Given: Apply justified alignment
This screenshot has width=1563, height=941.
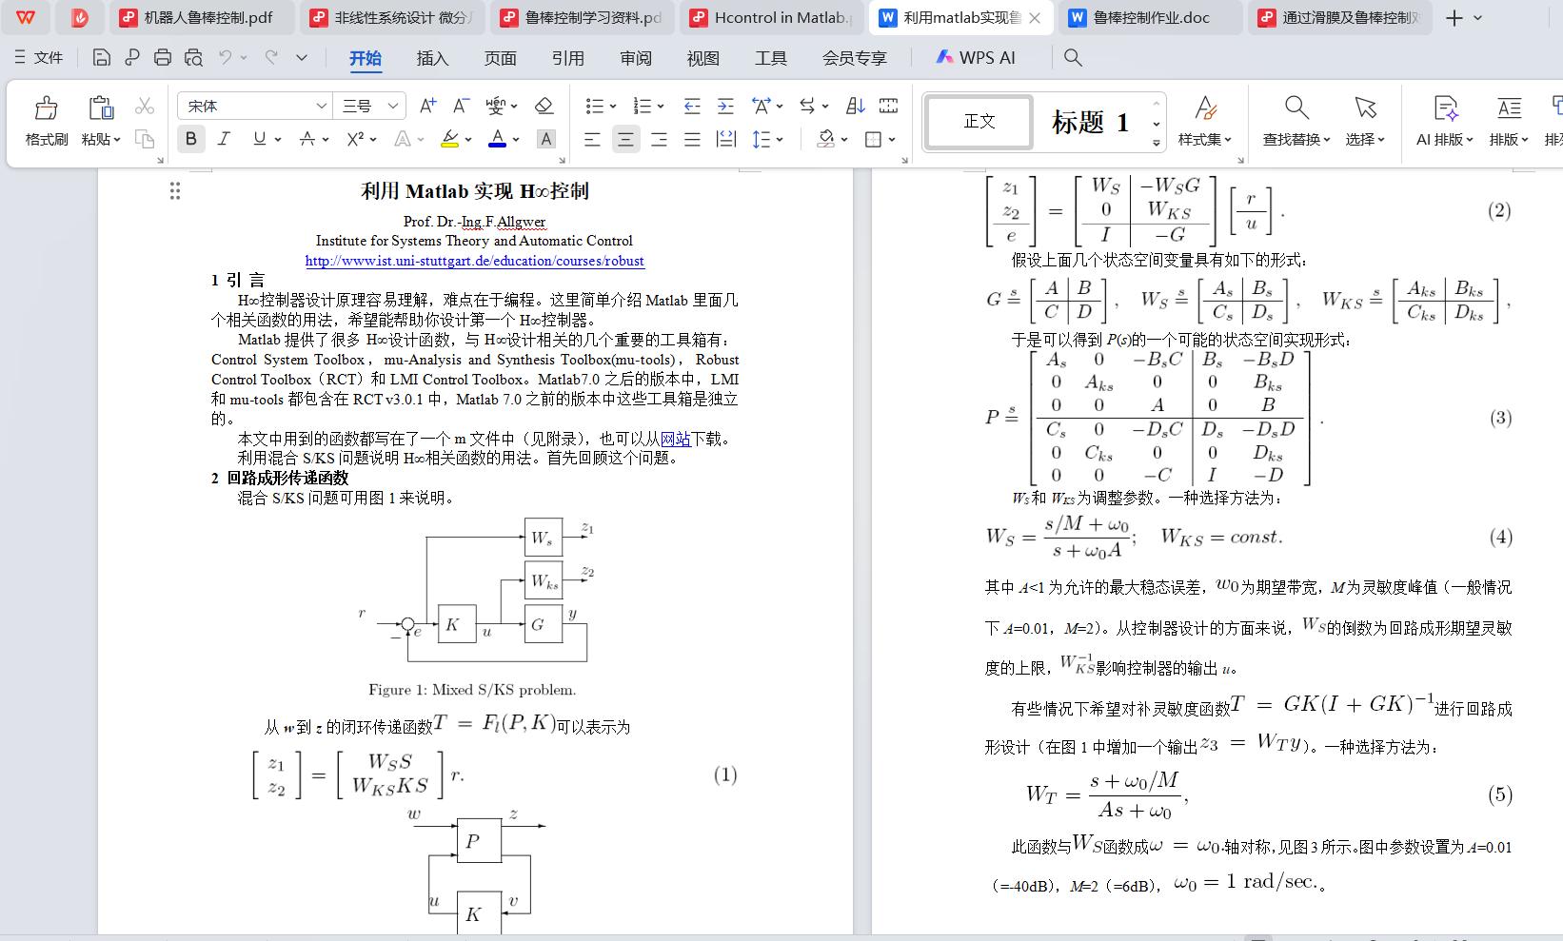Looking at the screenshot, I should (692, 140).
